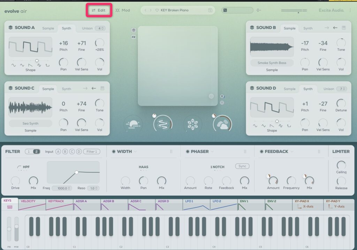The image size is (357, 250).
Task: Click the left arrow icon in Sound C
Action: (x=94, y=88)
